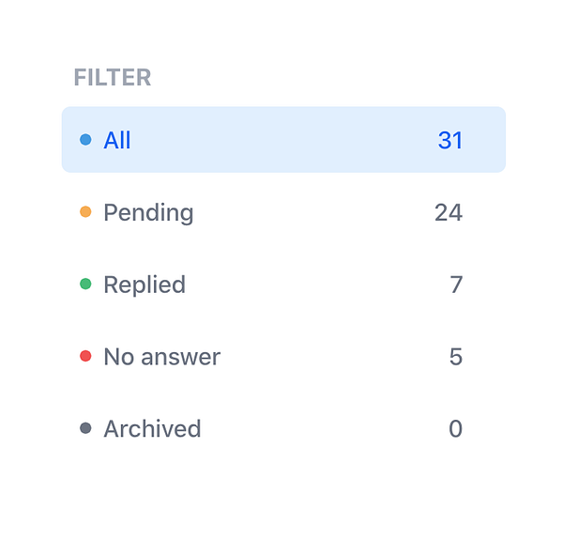Click the gap between Pending and 24
This screenshot has width=563, height=539.
(x=314, y=212)
